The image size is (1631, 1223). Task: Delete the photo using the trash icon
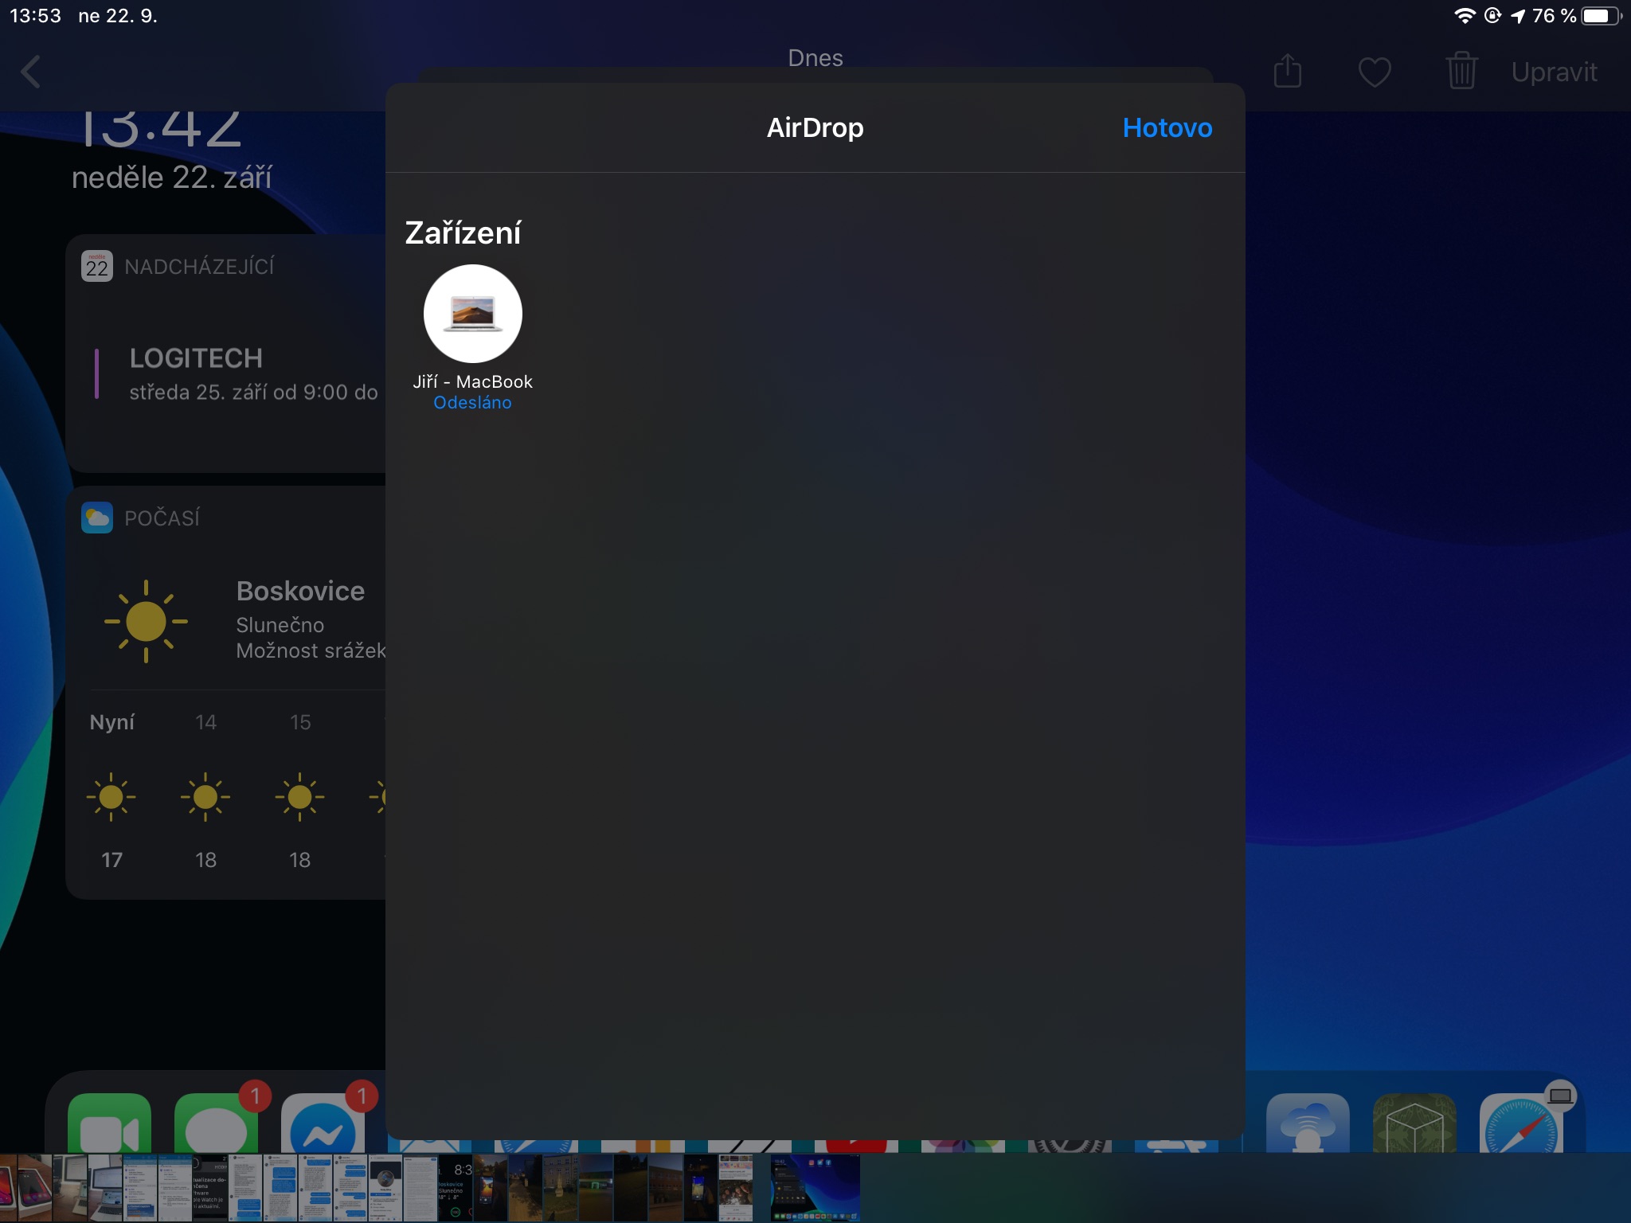[1461, 72]
